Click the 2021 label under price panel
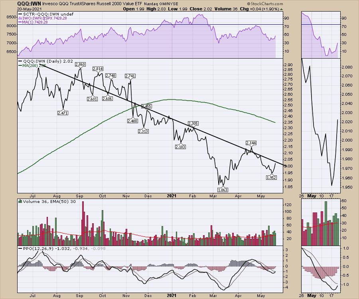 click(x=172, y=196)
